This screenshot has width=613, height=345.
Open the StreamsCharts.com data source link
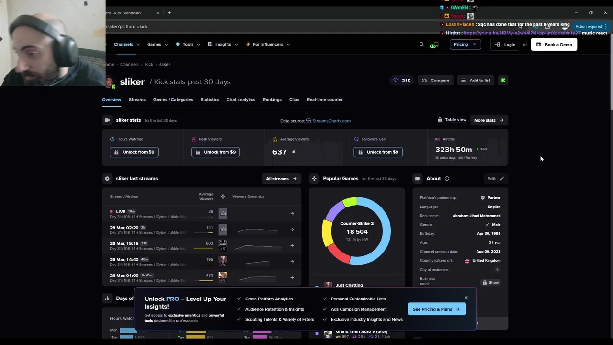click(x=328, y=121)
